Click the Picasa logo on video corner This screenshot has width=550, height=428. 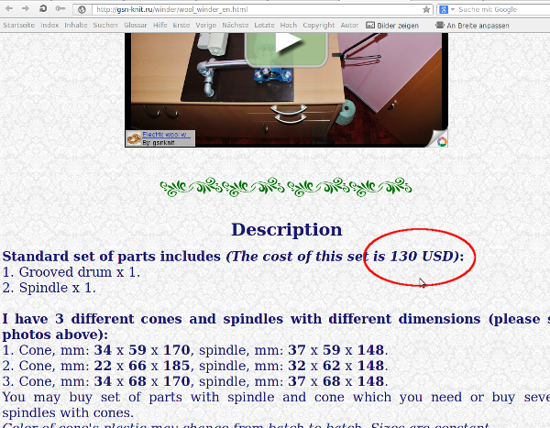[442, 141]
